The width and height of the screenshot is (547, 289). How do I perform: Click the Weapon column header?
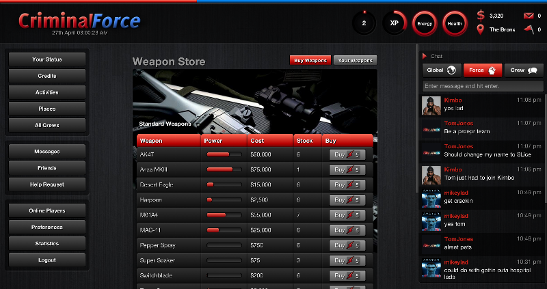pos(169,141)
